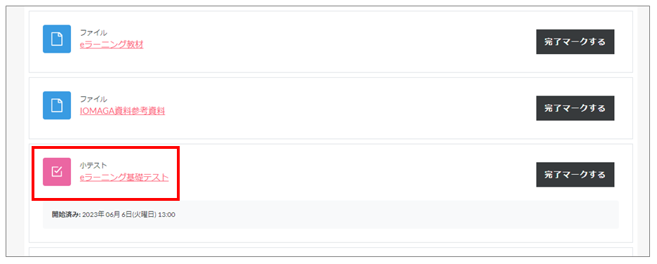The width and height of the screenshot is (657, 264).
Task: Click the pink quiz checkmark icon
Action: coord(57,172)
